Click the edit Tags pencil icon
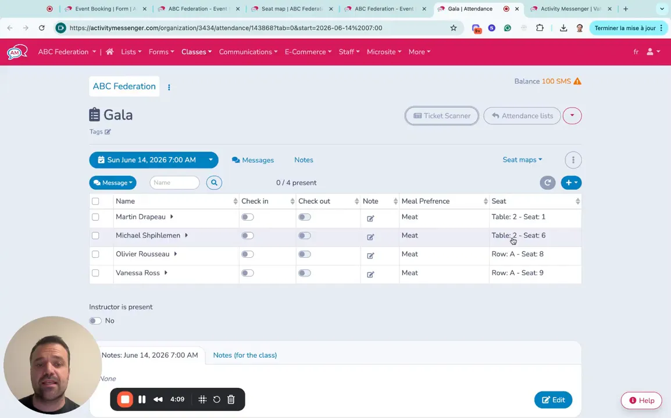The width and height of the screenshot is (671, 418). (x=108, y=132)
